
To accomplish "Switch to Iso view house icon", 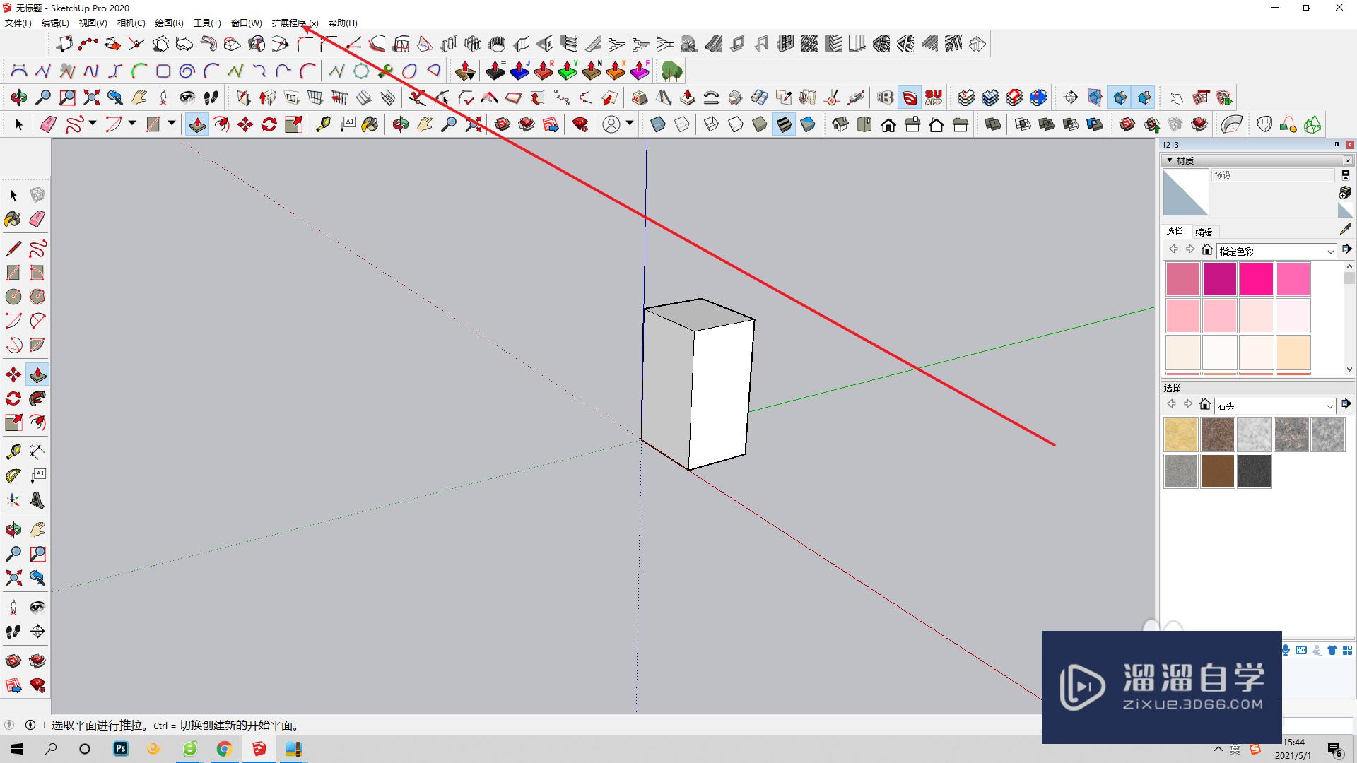I will tap(840, 125).
